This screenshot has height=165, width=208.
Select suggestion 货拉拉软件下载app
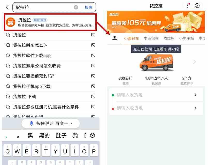pyautogui.click(x=32, y=55)
